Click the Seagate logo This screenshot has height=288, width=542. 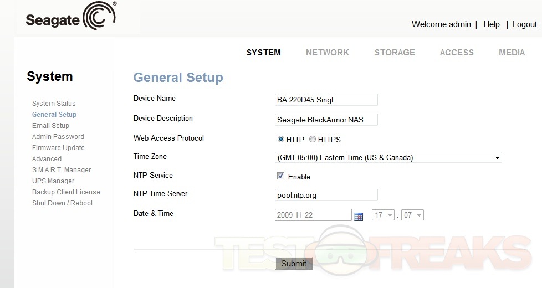(70, 18)
